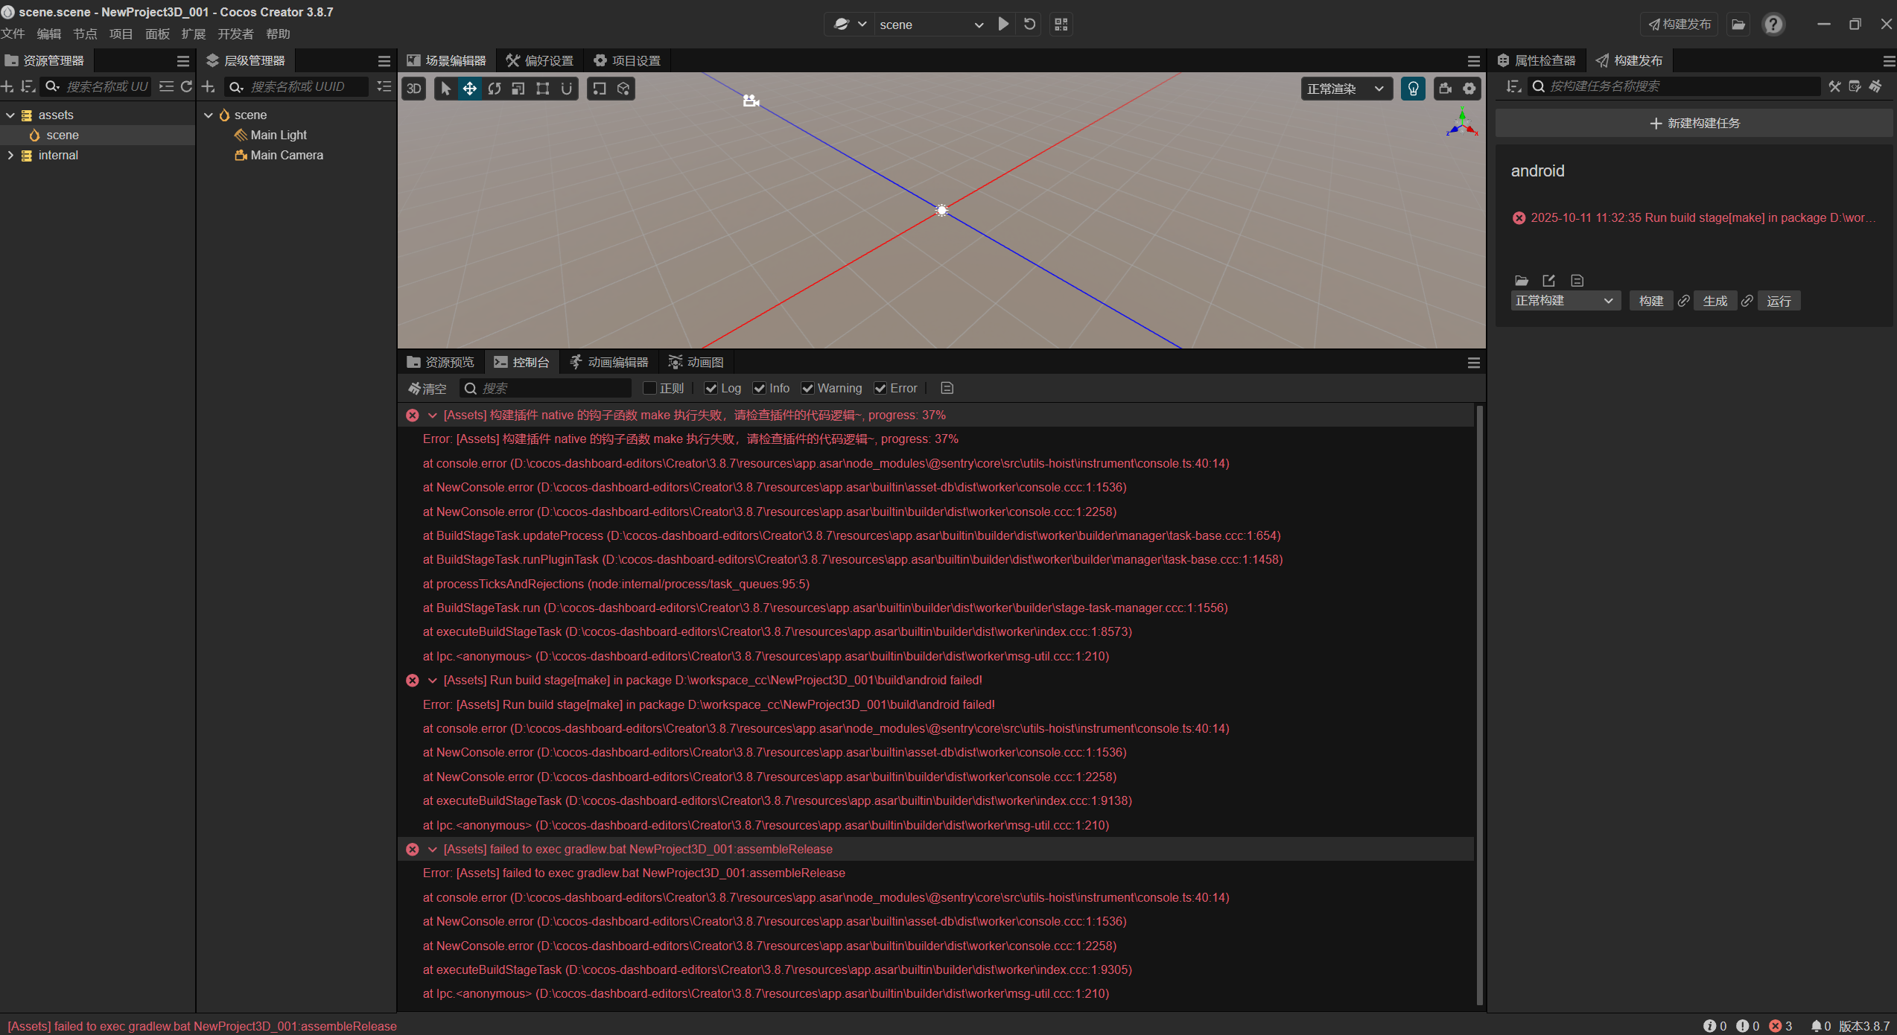This screenshot has height=1035, width=1897.
Task: Expand the internal folder
Action: click(x=10, y=155)
